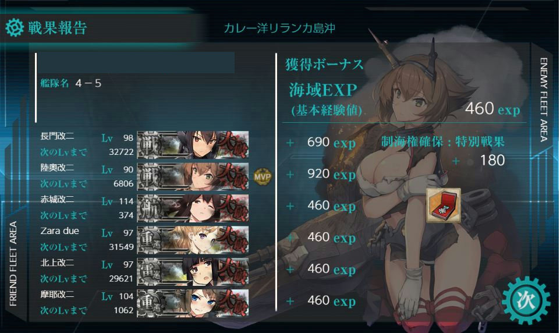Click the MVP badge next to 陸奥改二

coord(262,176)
